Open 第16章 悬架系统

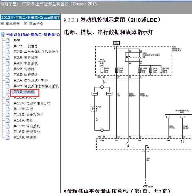point(27,132)
